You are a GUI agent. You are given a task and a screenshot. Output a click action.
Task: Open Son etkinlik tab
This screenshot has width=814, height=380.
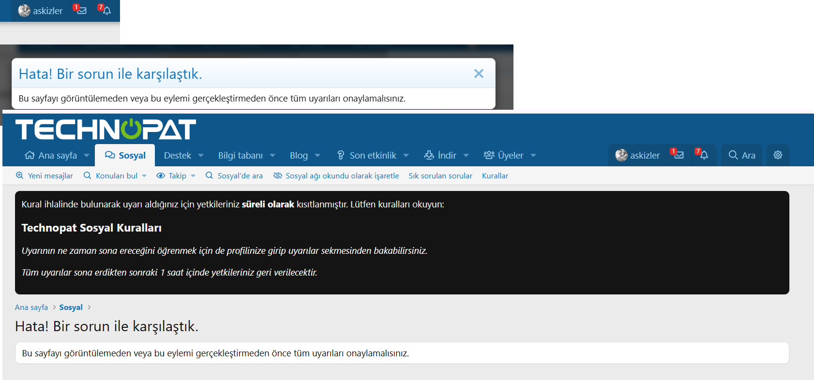coord(367,155)
